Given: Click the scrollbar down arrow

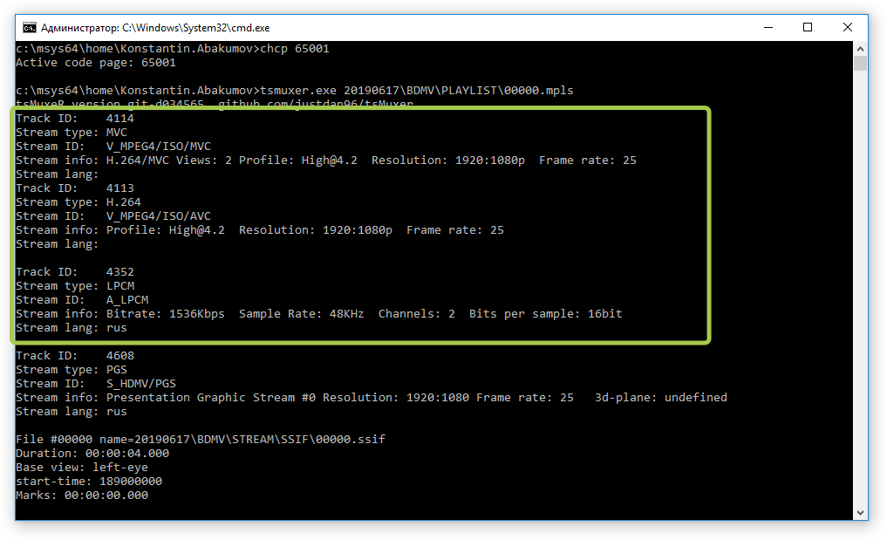Looking at the screenshot, I should click(x=861, y=512).
